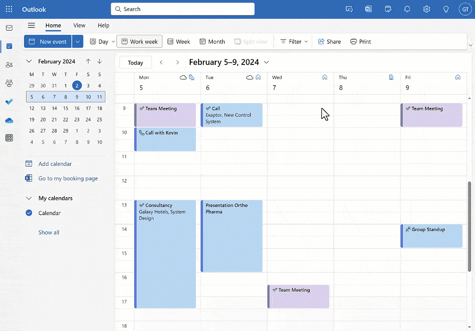The image size is (475, 331).
Task: Open More apps grid in the sidebar
Action: pyautogui.click(x=9, y=138)
